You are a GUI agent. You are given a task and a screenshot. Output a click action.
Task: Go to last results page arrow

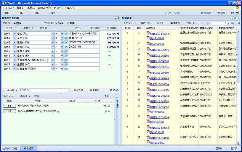239,23
